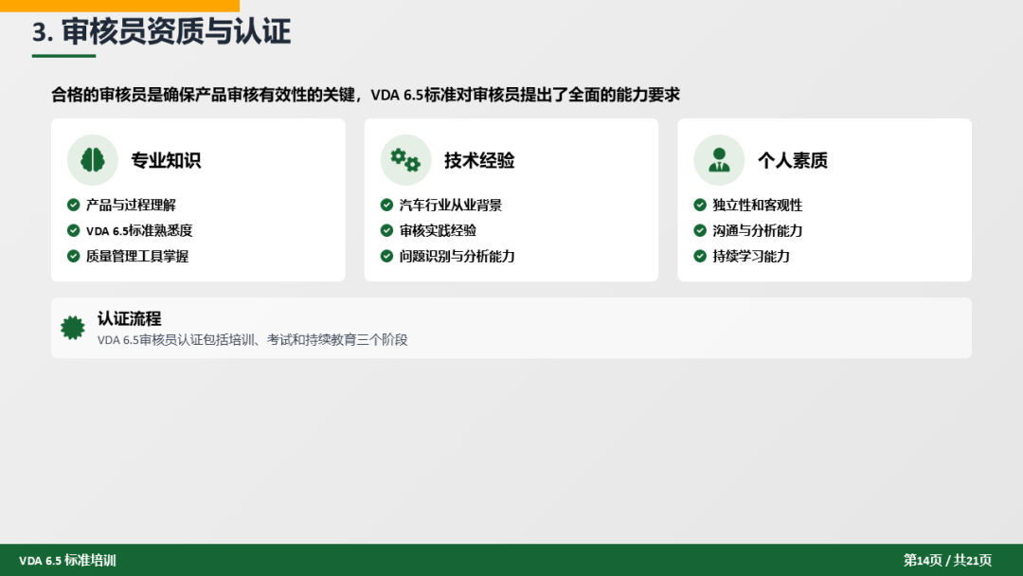Viewport: 1023px width, 576px height.
Task: Click the person icon beside 个人素质
Action: coord(719,160)
